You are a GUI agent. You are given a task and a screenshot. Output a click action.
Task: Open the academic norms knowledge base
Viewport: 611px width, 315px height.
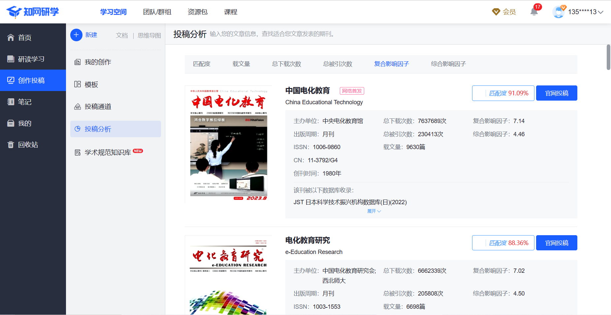108,152
